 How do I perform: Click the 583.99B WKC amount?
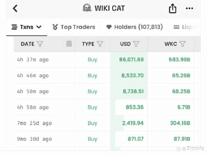[179, 60]
